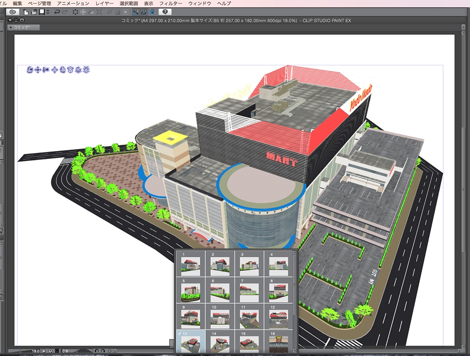Open the アニメーション menu

click(x=73, y=3)
